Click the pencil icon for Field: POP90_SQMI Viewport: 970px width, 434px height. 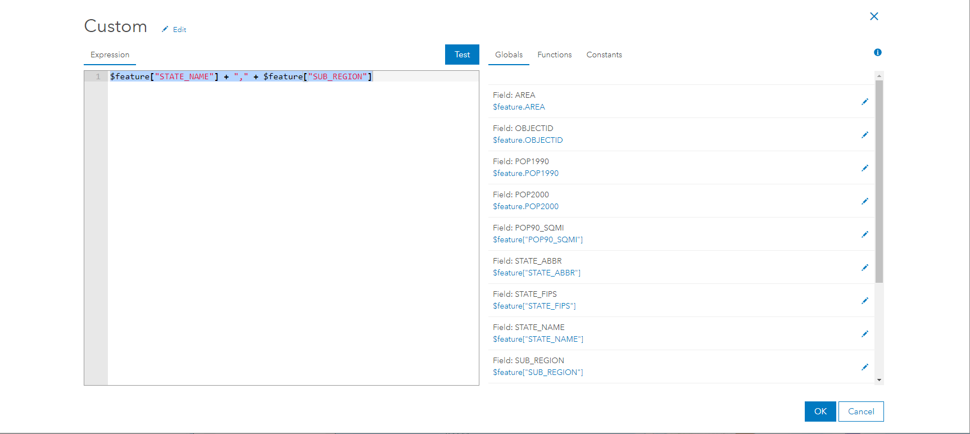pyautogui.click(x=865, y=234)
